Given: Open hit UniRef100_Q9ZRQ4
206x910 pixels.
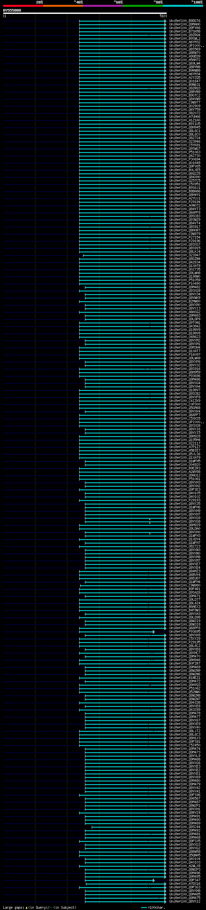Looking at the screenshot, I should (x=184, y=35).
